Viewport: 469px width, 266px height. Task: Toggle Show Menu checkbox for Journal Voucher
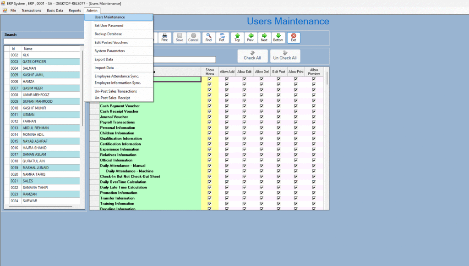pos(210,117)
